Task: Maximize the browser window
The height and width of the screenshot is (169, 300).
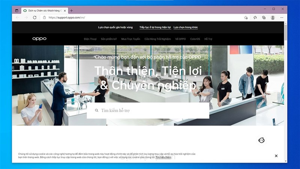Action: pos(274,9)
